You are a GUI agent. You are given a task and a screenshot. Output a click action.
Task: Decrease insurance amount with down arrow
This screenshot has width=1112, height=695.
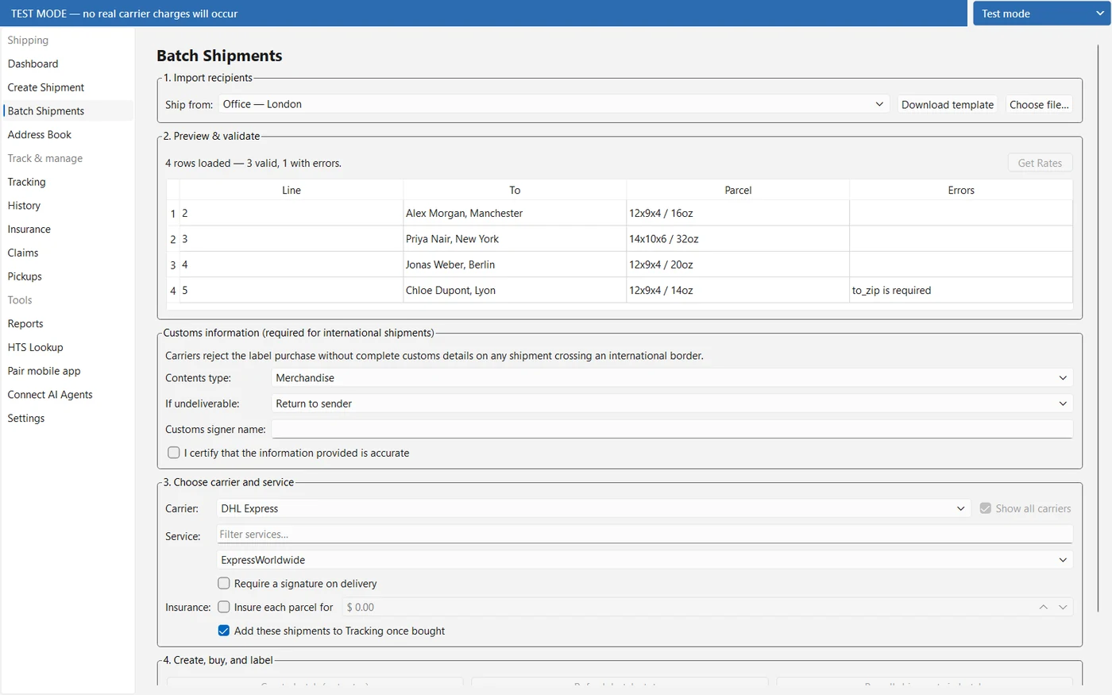coord(1063,607)
